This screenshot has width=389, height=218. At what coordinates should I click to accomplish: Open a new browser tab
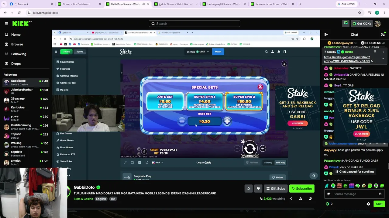pyautogui.click(x=300, y=4)
